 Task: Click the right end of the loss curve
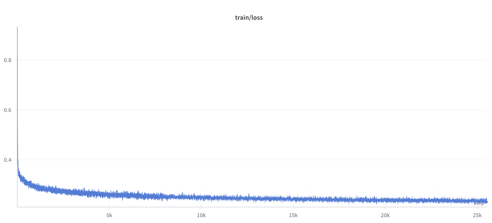tap(487, 201)
